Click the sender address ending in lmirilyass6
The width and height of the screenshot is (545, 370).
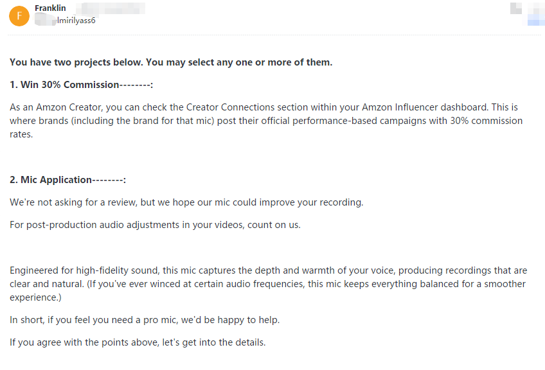pyautogui.click(x=76, y=21)
